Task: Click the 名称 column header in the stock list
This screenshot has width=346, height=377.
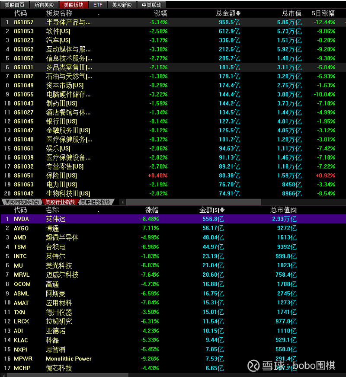Action: coord(52,210)
